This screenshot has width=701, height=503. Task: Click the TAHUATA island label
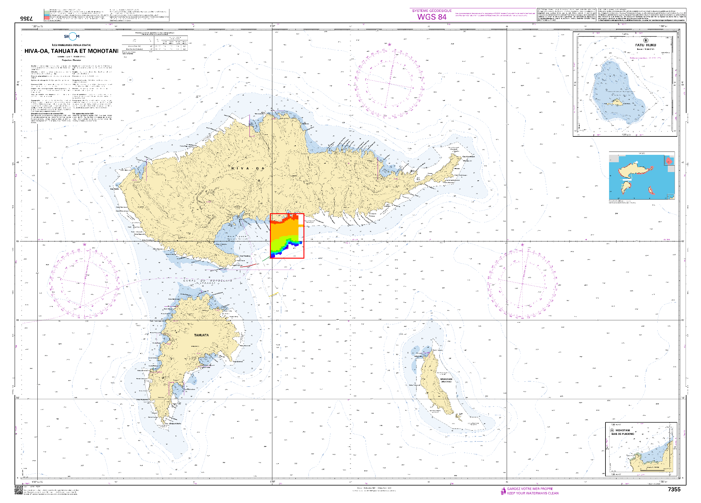pyautogui.click(x=201, y=335)
